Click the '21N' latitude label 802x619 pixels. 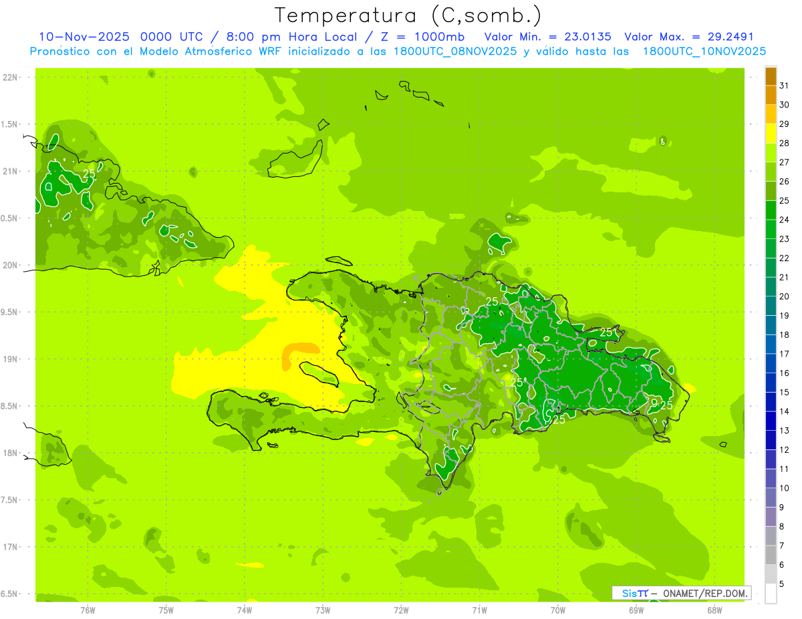[10, 171]
